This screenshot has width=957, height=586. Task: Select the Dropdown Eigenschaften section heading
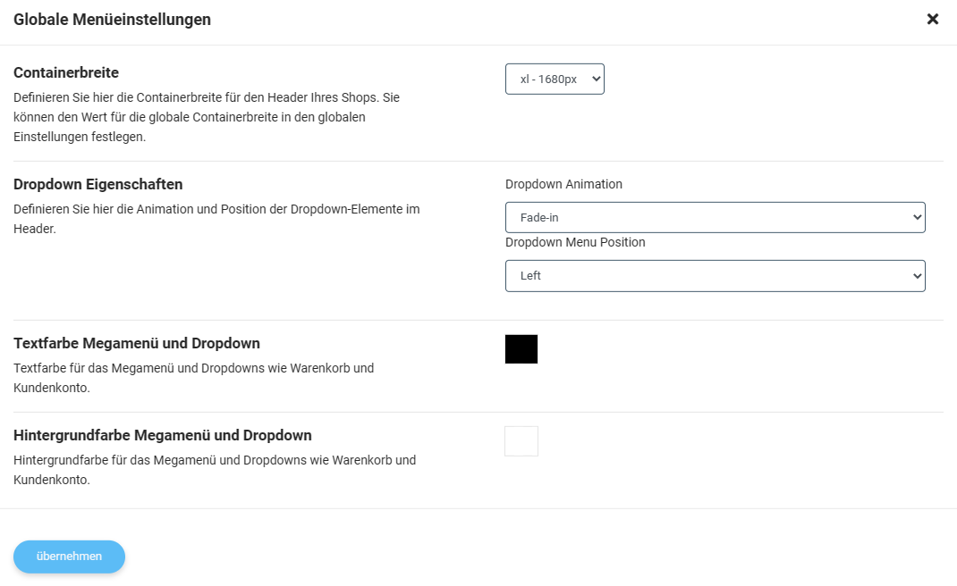coord(97,184)
